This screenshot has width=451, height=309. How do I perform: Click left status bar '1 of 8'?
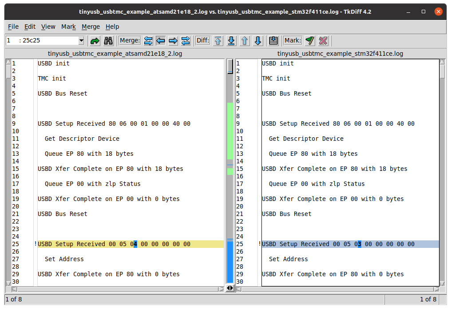click(x=13, y=300)
